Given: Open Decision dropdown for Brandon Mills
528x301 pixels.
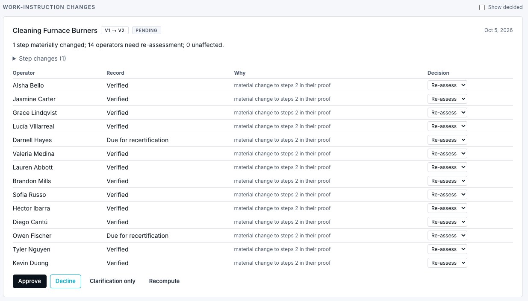Looking at the screenshot, I should click(x=447, y=181).
